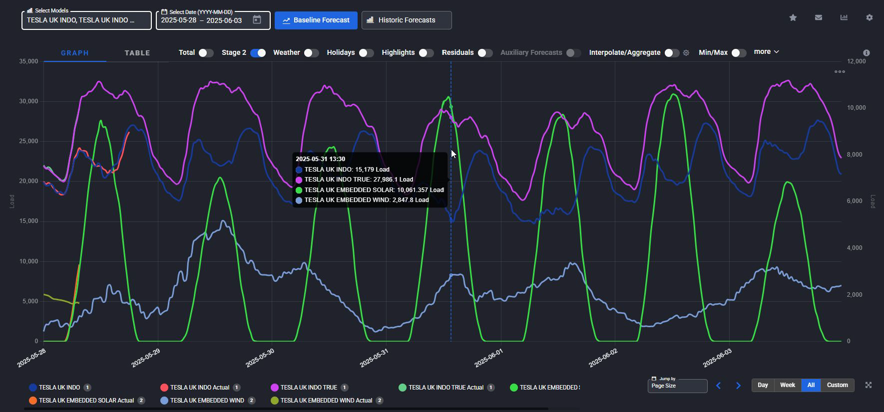884x412 pixels.
Task: Select the All range option
Action: 811,385
